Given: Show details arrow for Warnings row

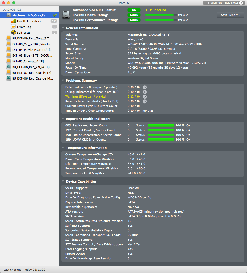Looking at the screenshot, I should pyautogui.click(x=145, y=97).
